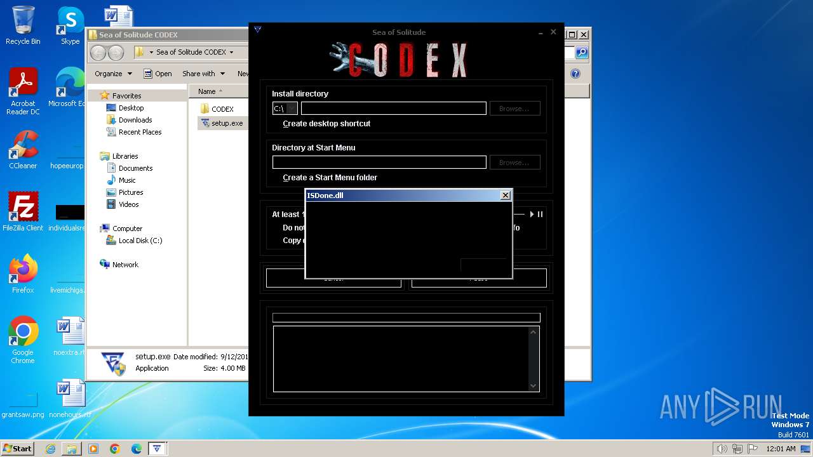Click the Start button

click(17, 449)
